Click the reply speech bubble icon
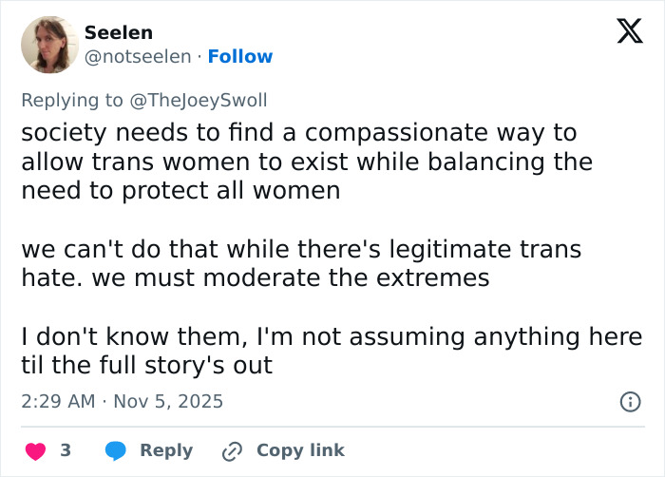The width and height of the screenshot is (665, 477). [116, 450]
